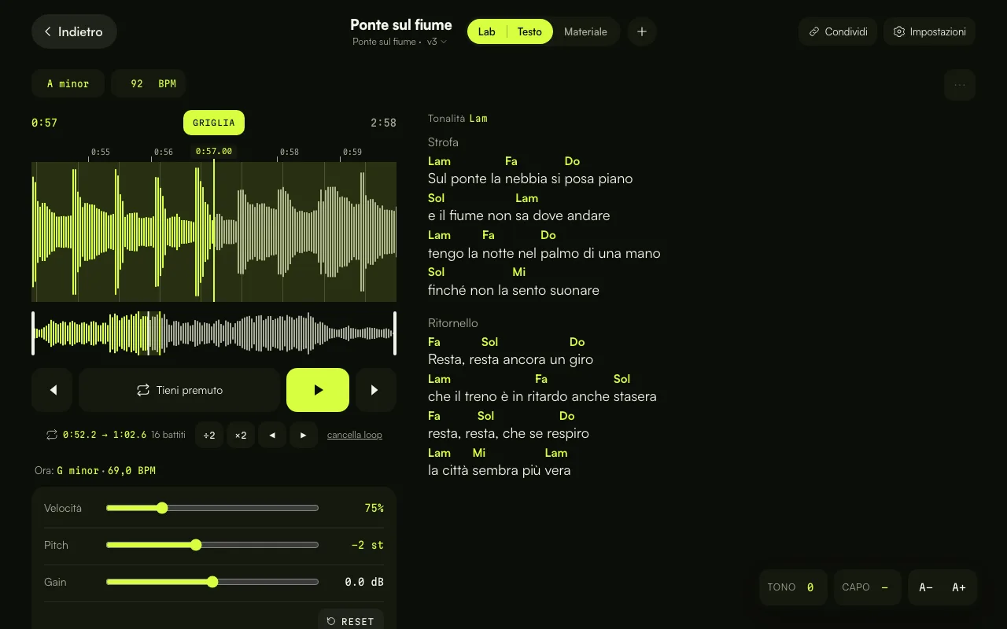Image resolution: width=1007 pixels, height=629 pixels.
Task: Skip forward with the next button
Action: [375, 390]
